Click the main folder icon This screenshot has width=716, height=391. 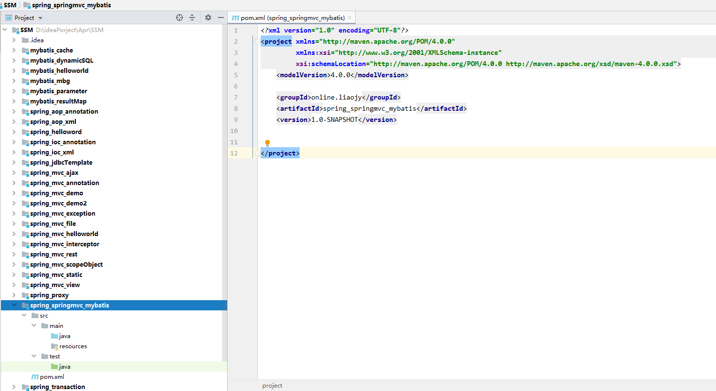coord(45,326)
